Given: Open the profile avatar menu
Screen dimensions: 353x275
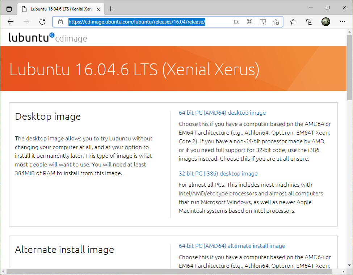Looking at the screenshot, I should [x=326, y=22].
